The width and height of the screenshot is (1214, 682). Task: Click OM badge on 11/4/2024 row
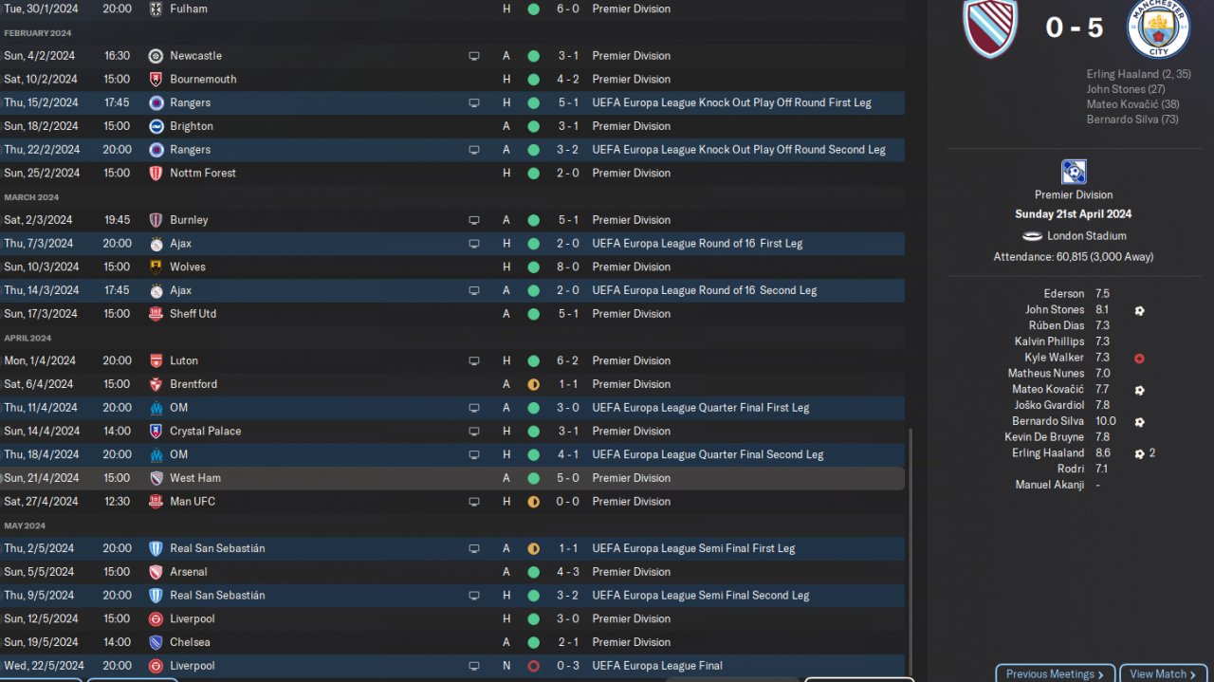pyautogui.click(x=156, y=408)
